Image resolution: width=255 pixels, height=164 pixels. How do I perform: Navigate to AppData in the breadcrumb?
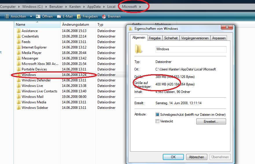[x=94, y=7]
